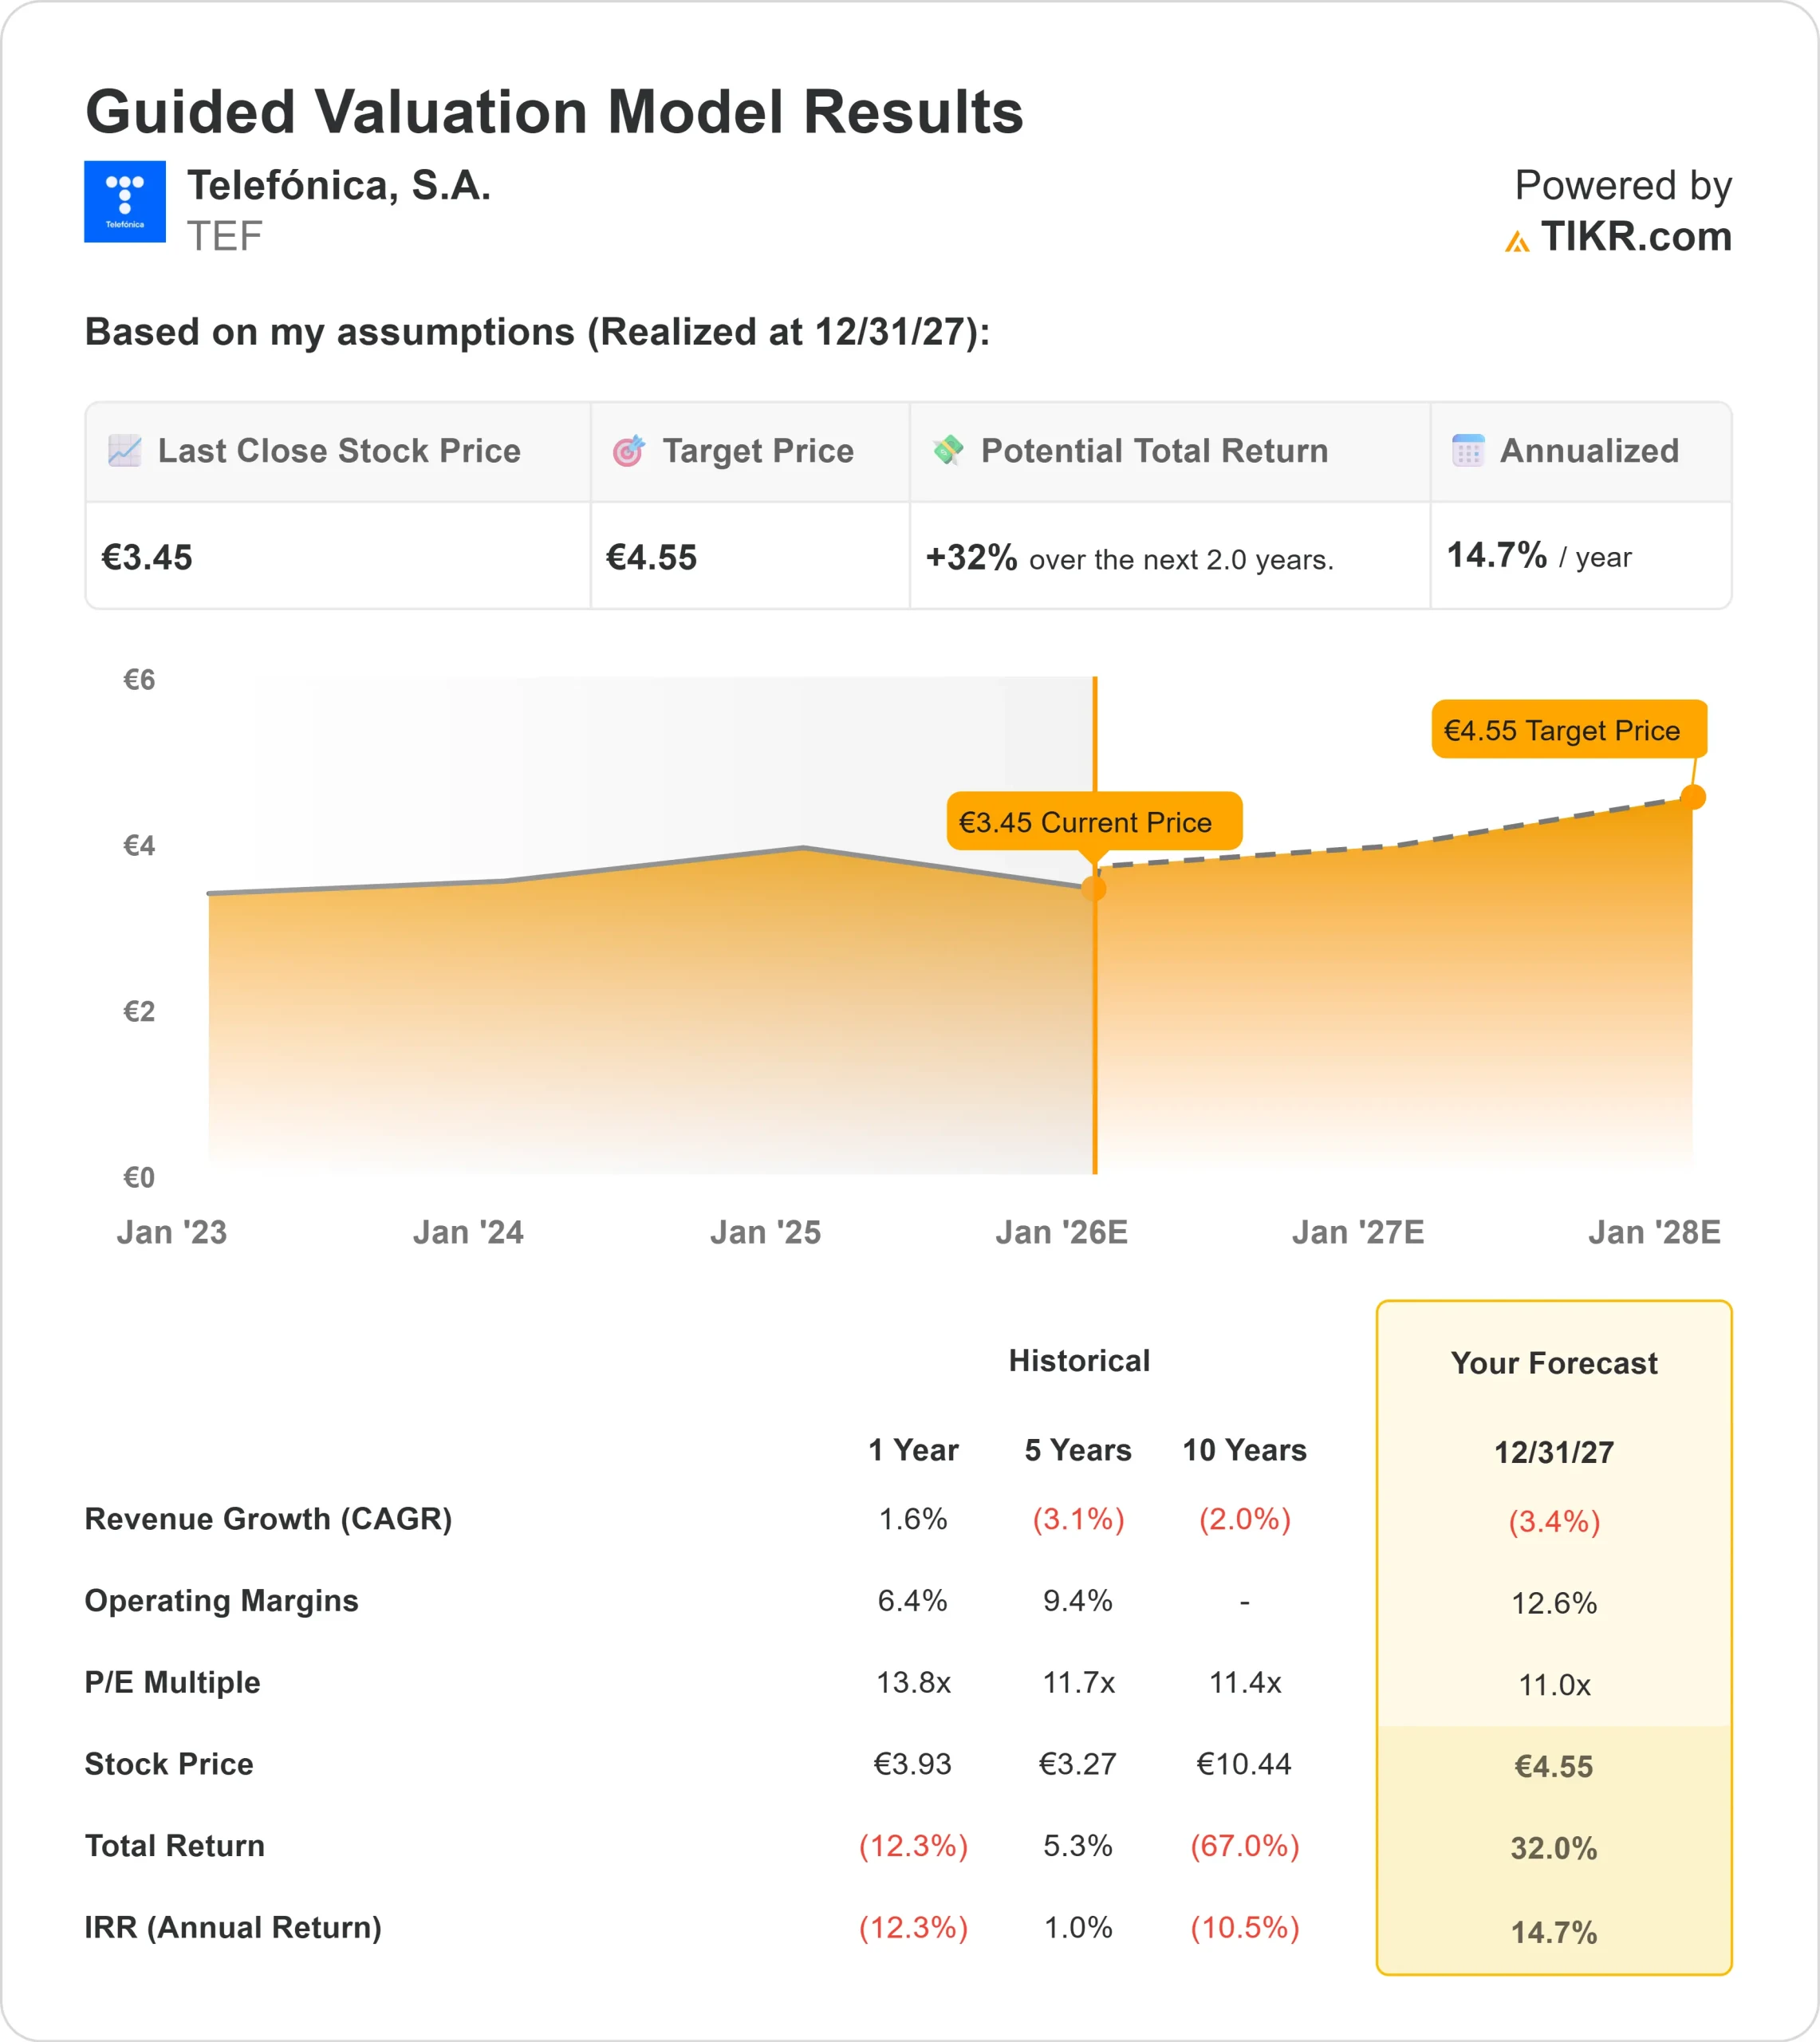Select the Historical column header

(1078, 1361)
